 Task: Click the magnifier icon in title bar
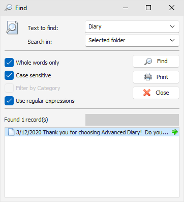pyautogui.click(x=8, y=8)
